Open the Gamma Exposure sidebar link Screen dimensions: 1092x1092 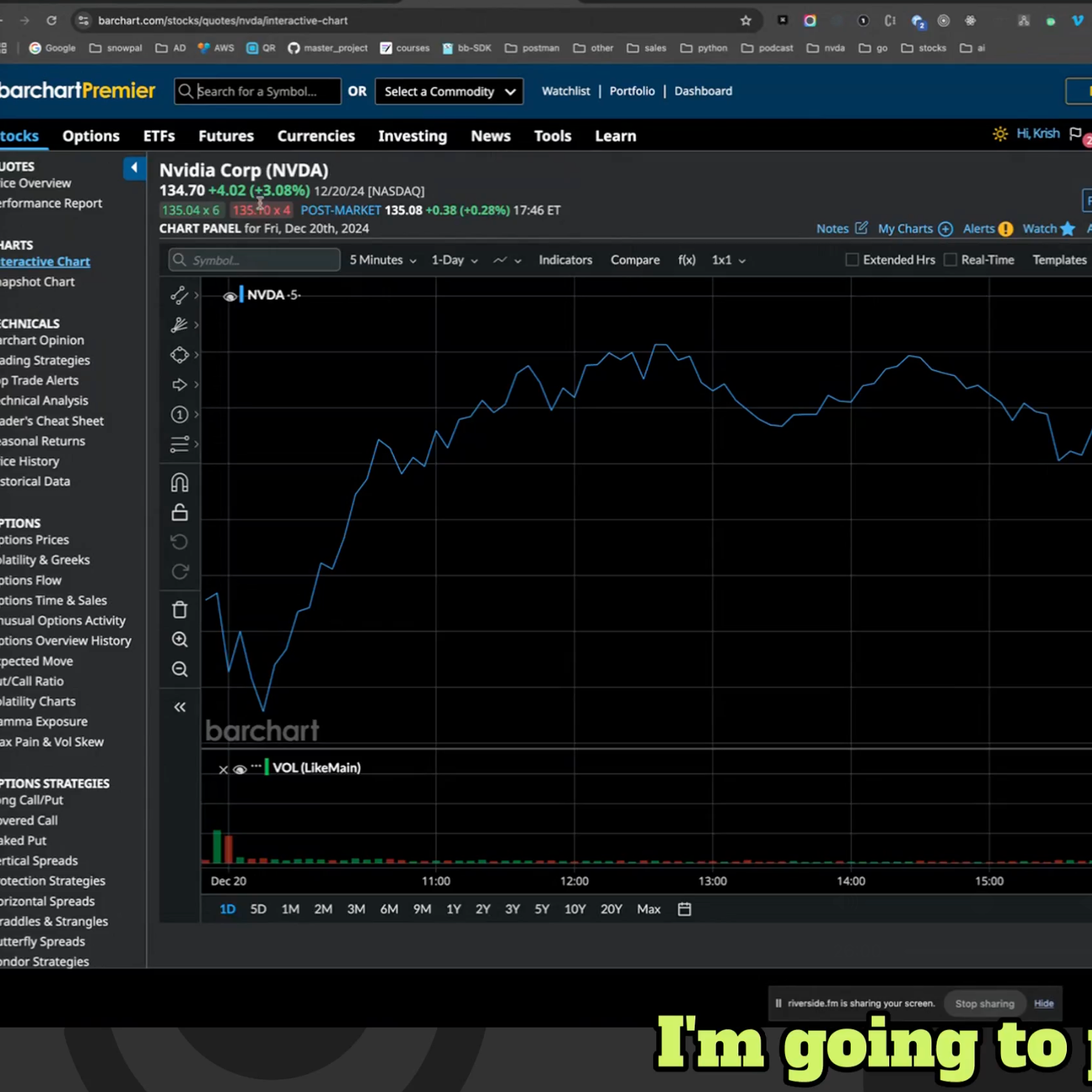44,721
